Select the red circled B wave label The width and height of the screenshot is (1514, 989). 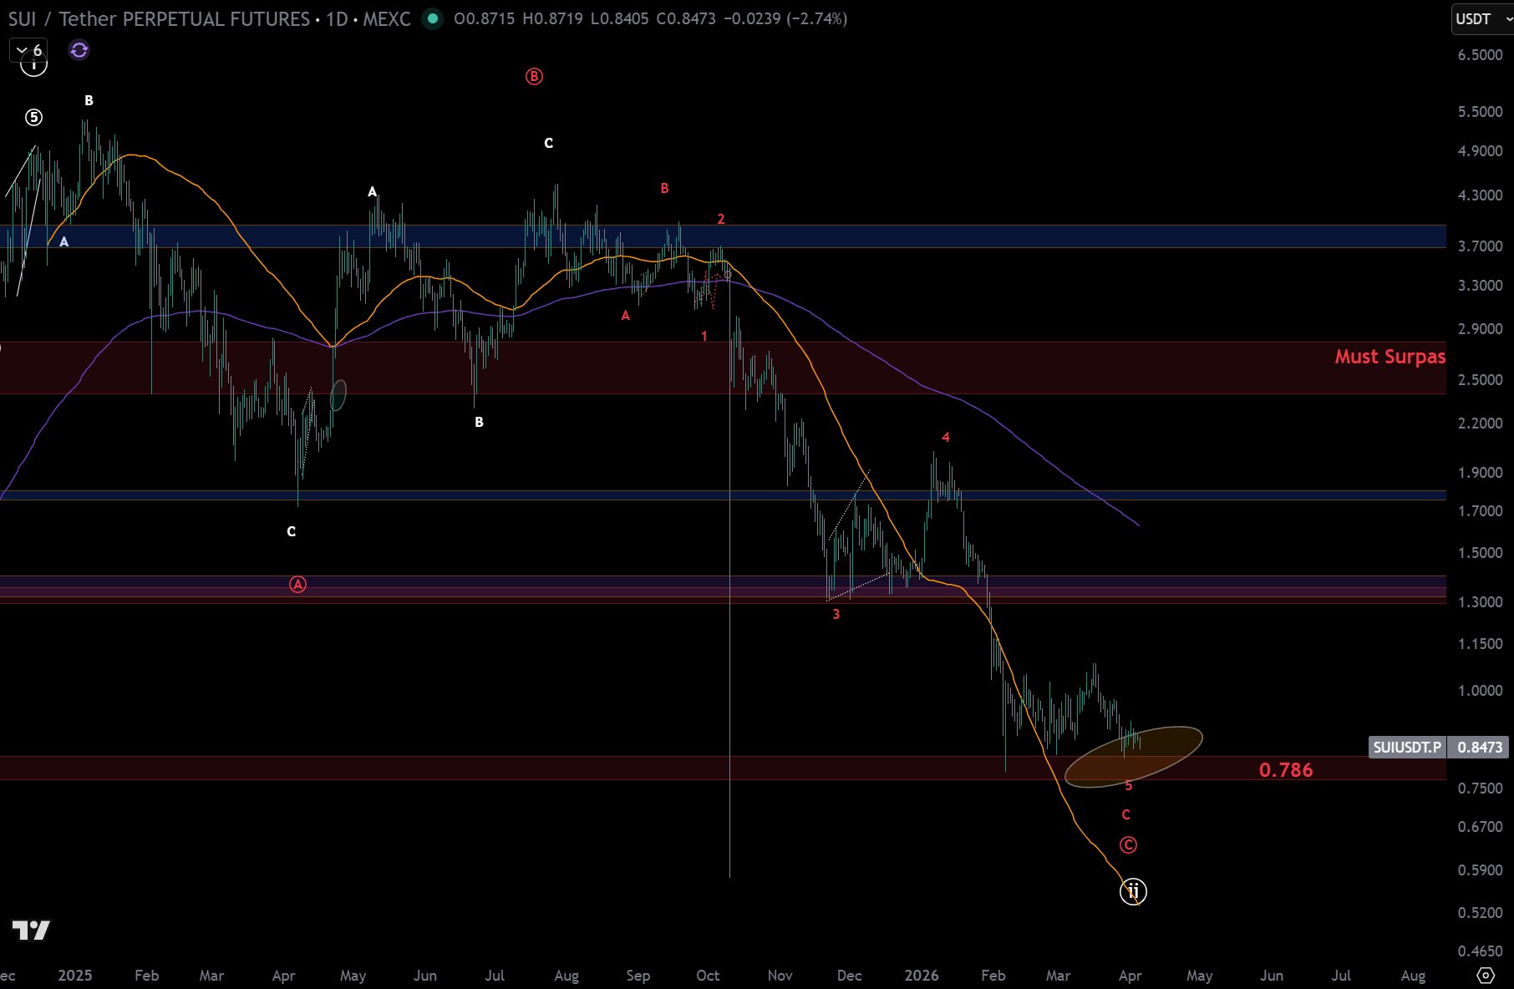(x=534, y=77)
